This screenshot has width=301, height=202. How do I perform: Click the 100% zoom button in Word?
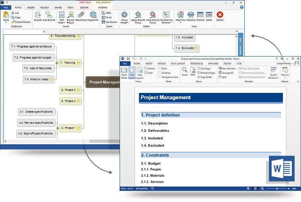click(x=193, y=72)
